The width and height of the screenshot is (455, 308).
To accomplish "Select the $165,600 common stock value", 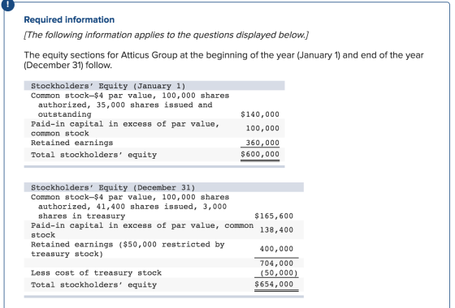I will click(x=274, y=216).
